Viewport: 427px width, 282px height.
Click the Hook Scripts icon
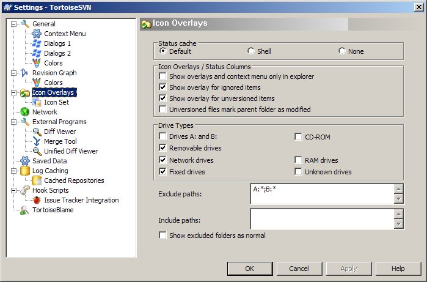tap(25, 190)
